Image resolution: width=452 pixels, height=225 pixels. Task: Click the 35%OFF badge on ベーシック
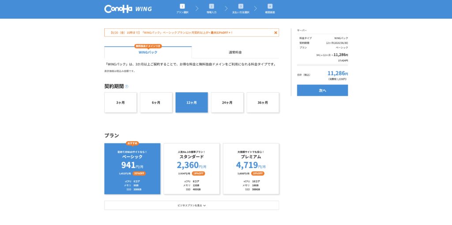[x=139, y=173]
